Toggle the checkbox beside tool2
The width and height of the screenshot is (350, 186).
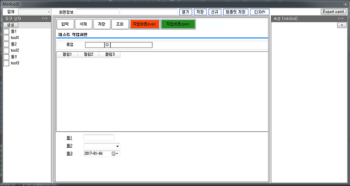point(6,50)
